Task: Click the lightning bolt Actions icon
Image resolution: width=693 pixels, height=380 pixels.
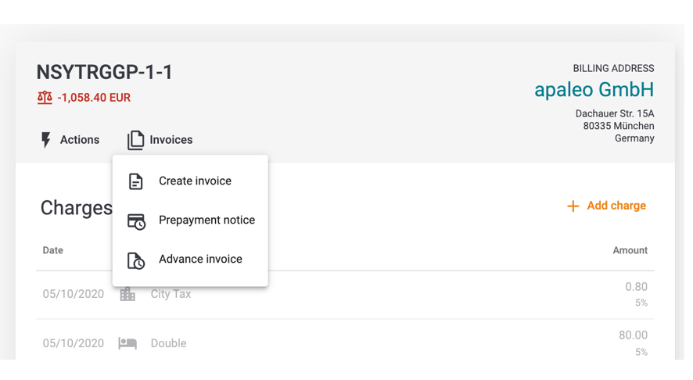Action: tap(46, 140)
